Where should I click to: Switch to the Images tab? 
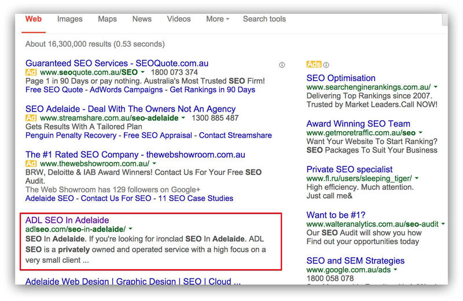pyautogui.click(x=69, y=19)
